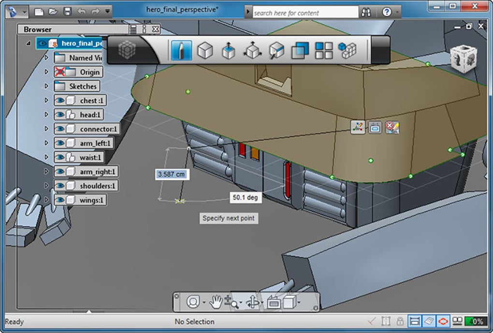This screenshot has width=493, height=333.
Task: Choose the Combine solids tool
Action: pyautogui.click(x=300, y=50)
